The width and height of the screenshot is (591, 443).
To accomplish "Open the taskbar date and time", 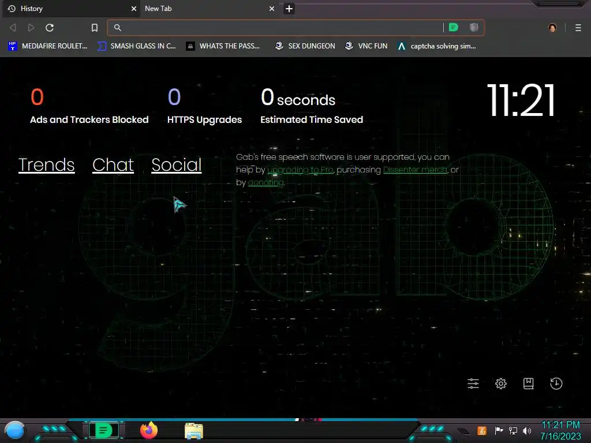I will click(560, 430).
